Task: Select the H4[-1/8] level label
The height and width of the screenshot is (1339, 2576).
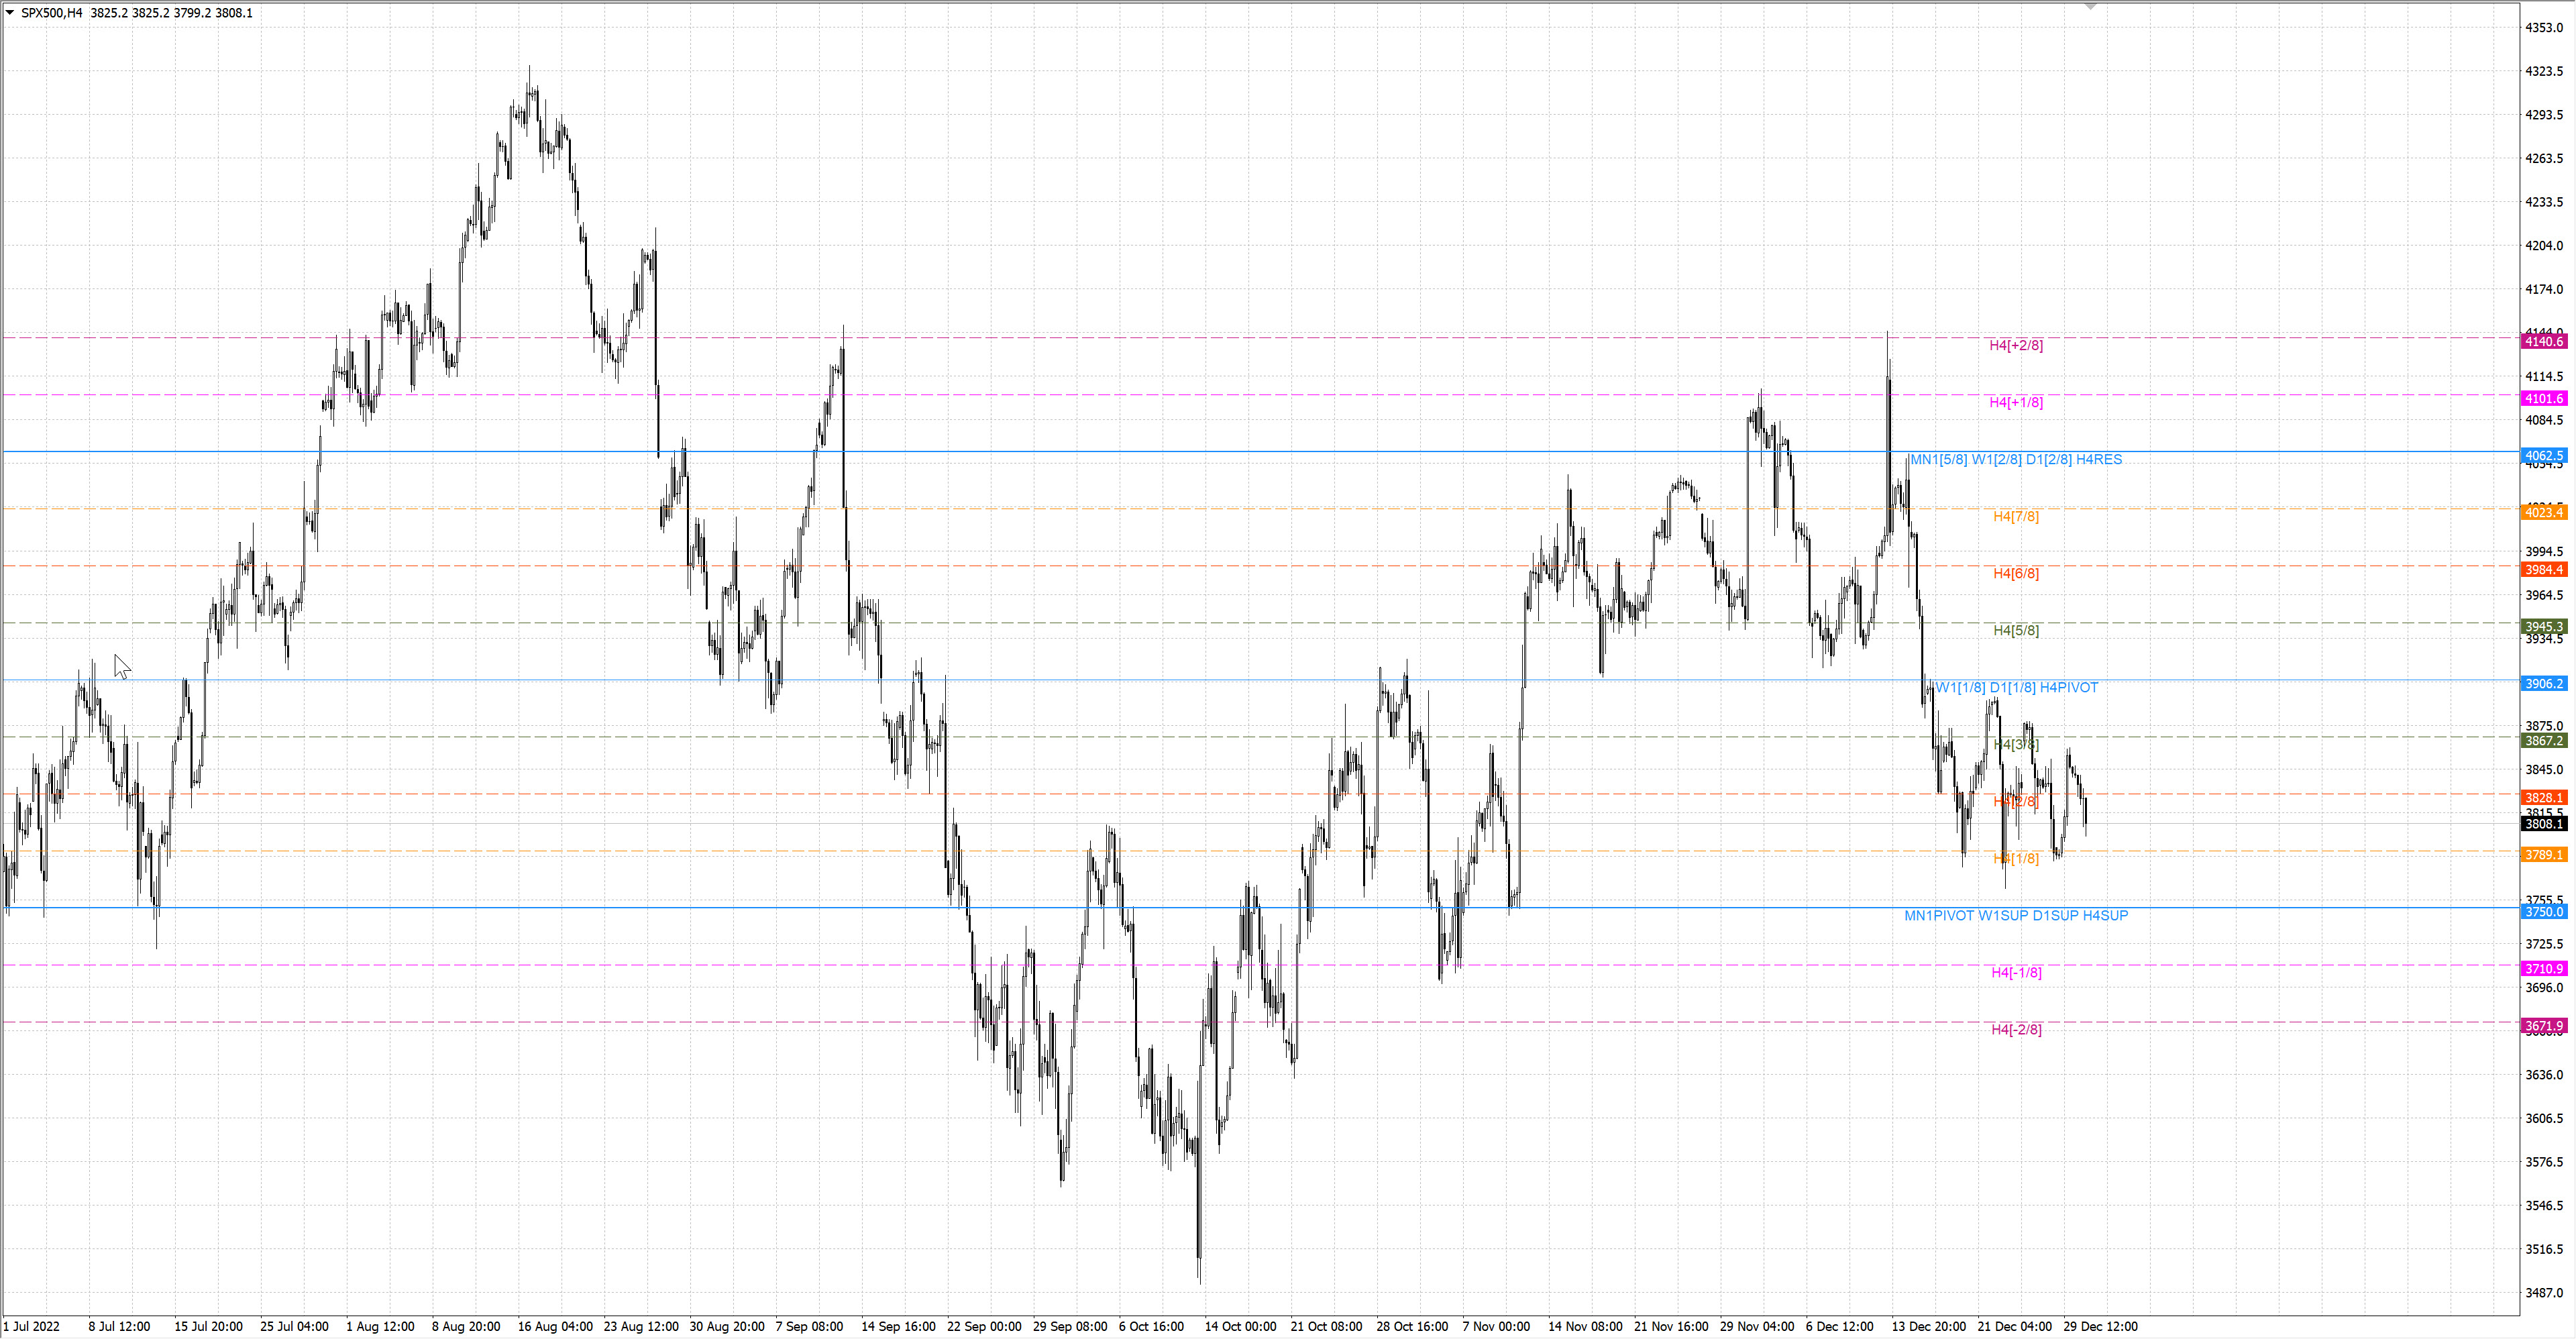Action: pos(2016,972)
